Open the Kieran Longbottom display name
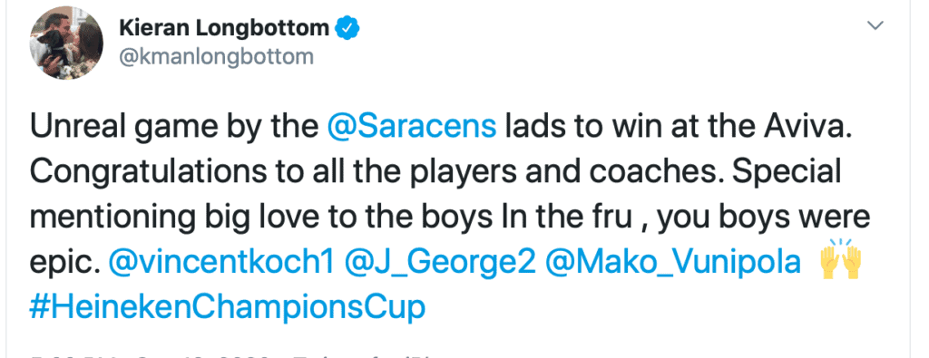The image size is (929, 358). 224,28
